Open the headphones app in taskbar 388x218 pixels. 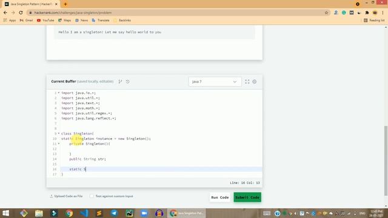click(159, 213)
